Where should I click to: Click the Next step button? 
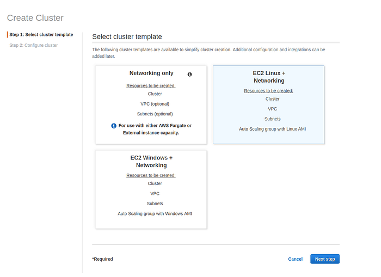pos(325,259)
